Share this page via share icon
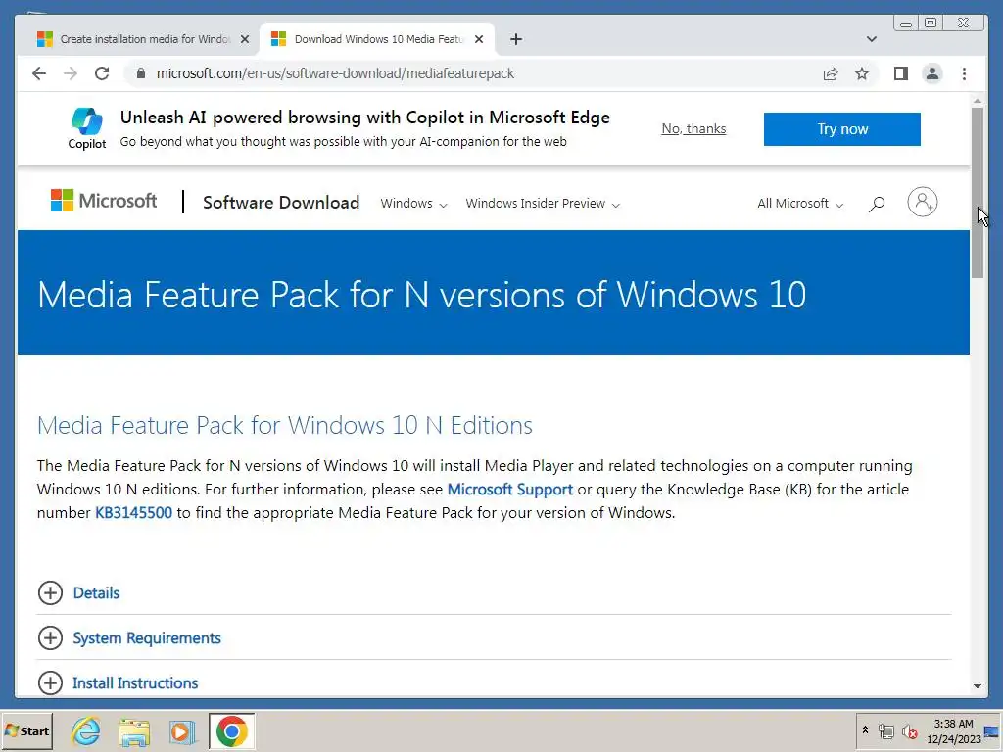This screenshot has width=1003, height=752. [831, 73]
